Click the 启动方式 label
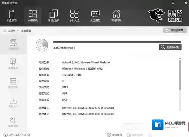The image size is (189, 137). [x=44, y=100]
